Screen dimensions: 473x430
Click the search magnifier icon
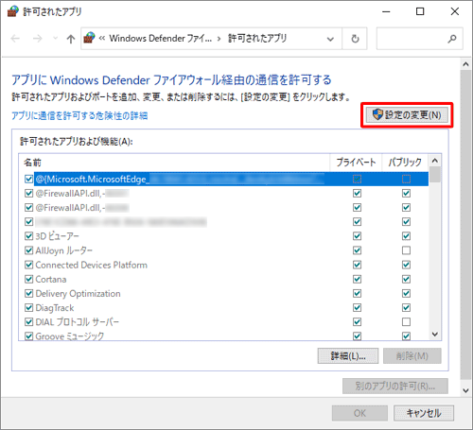[452, 39]
